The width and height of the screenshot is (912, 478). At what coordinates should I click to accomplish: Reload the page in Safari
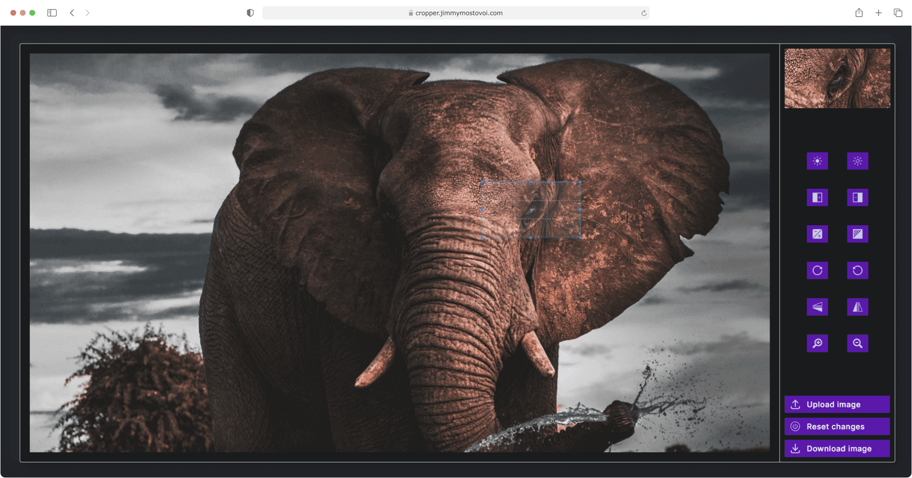(x=644, y=13)
